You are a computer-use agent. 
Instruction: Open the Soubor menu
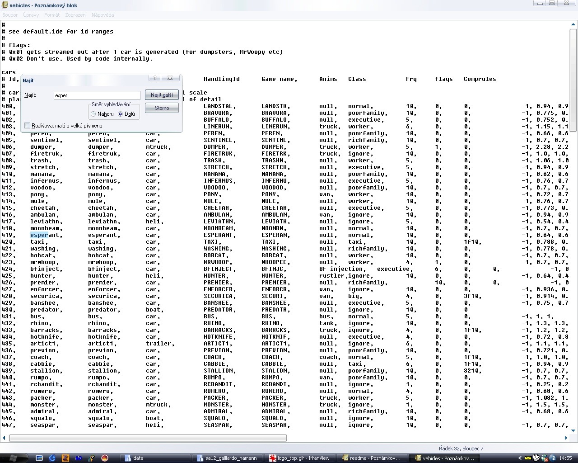[10, 15]
